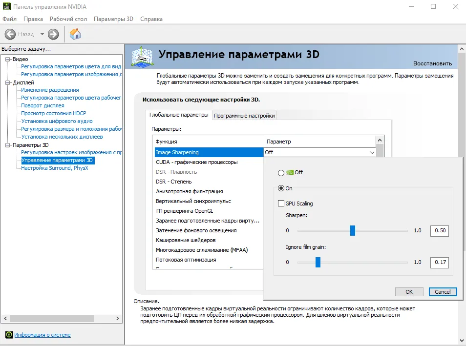Viewport: 466px width, 346px height.
Task: Select the Кэширование шейдеров row
Action: coord(209,240)
